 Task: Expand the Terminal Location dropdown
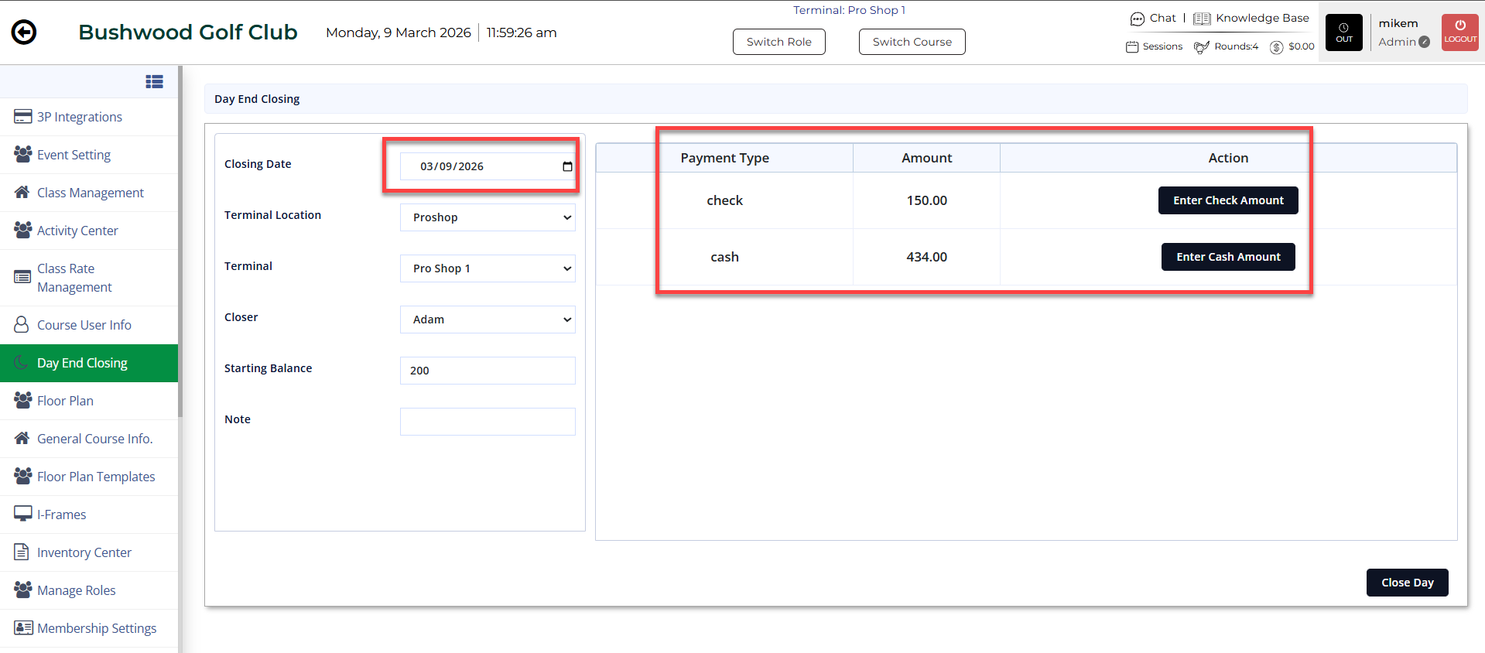tap(488, 217)
